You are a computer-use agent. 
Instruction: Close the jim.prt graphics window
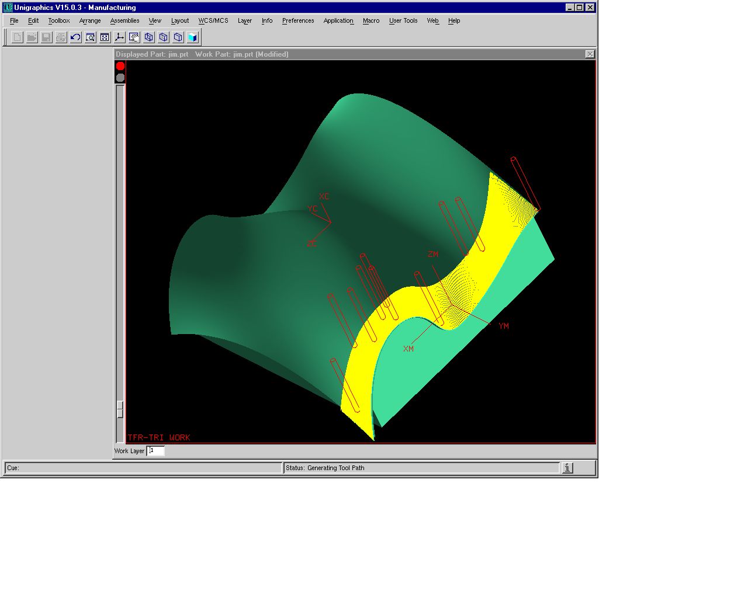click(x=590, y=54)
